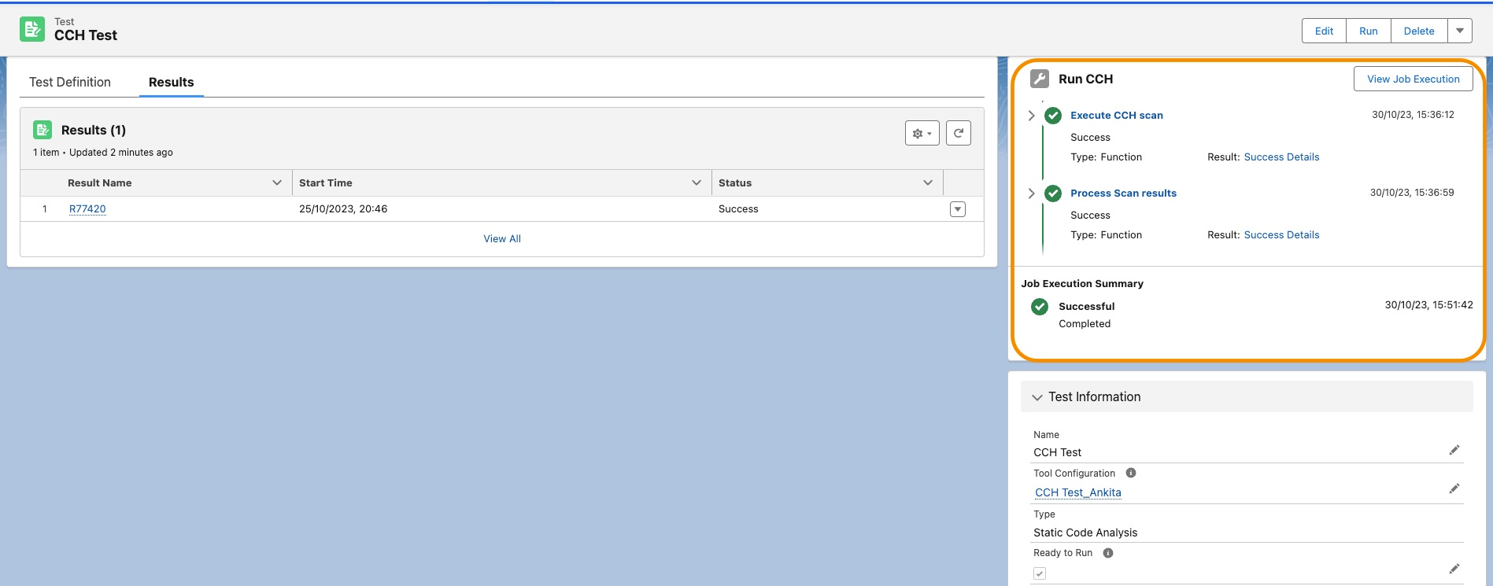Screen dimensions: 1493x586
Task: Click View Job Execution button
Action: coord(1414,79)
